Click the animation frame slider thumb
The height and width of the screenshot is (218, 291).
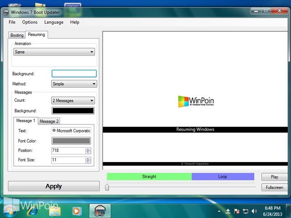pyautogui.click(x=107, y=187)
